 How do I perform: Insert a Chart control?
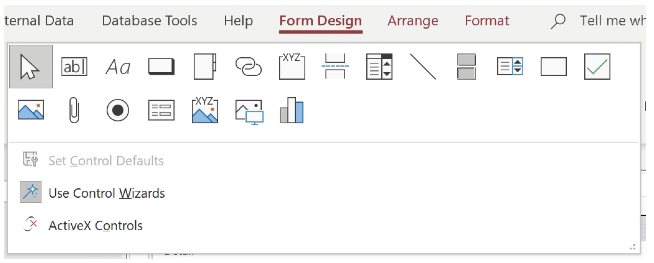[292, 110]
